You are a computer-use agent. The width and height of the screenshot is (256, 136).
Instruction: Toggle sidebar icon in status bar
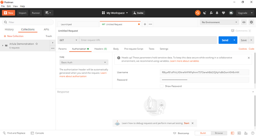tap(232, 133)
